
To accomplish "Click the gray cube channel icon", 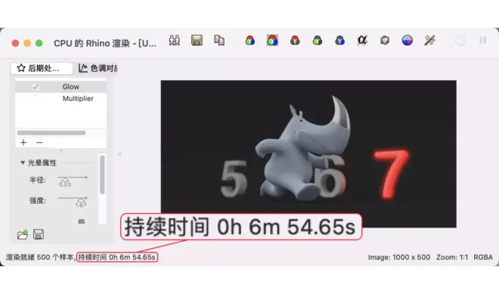I will point(385,40).
